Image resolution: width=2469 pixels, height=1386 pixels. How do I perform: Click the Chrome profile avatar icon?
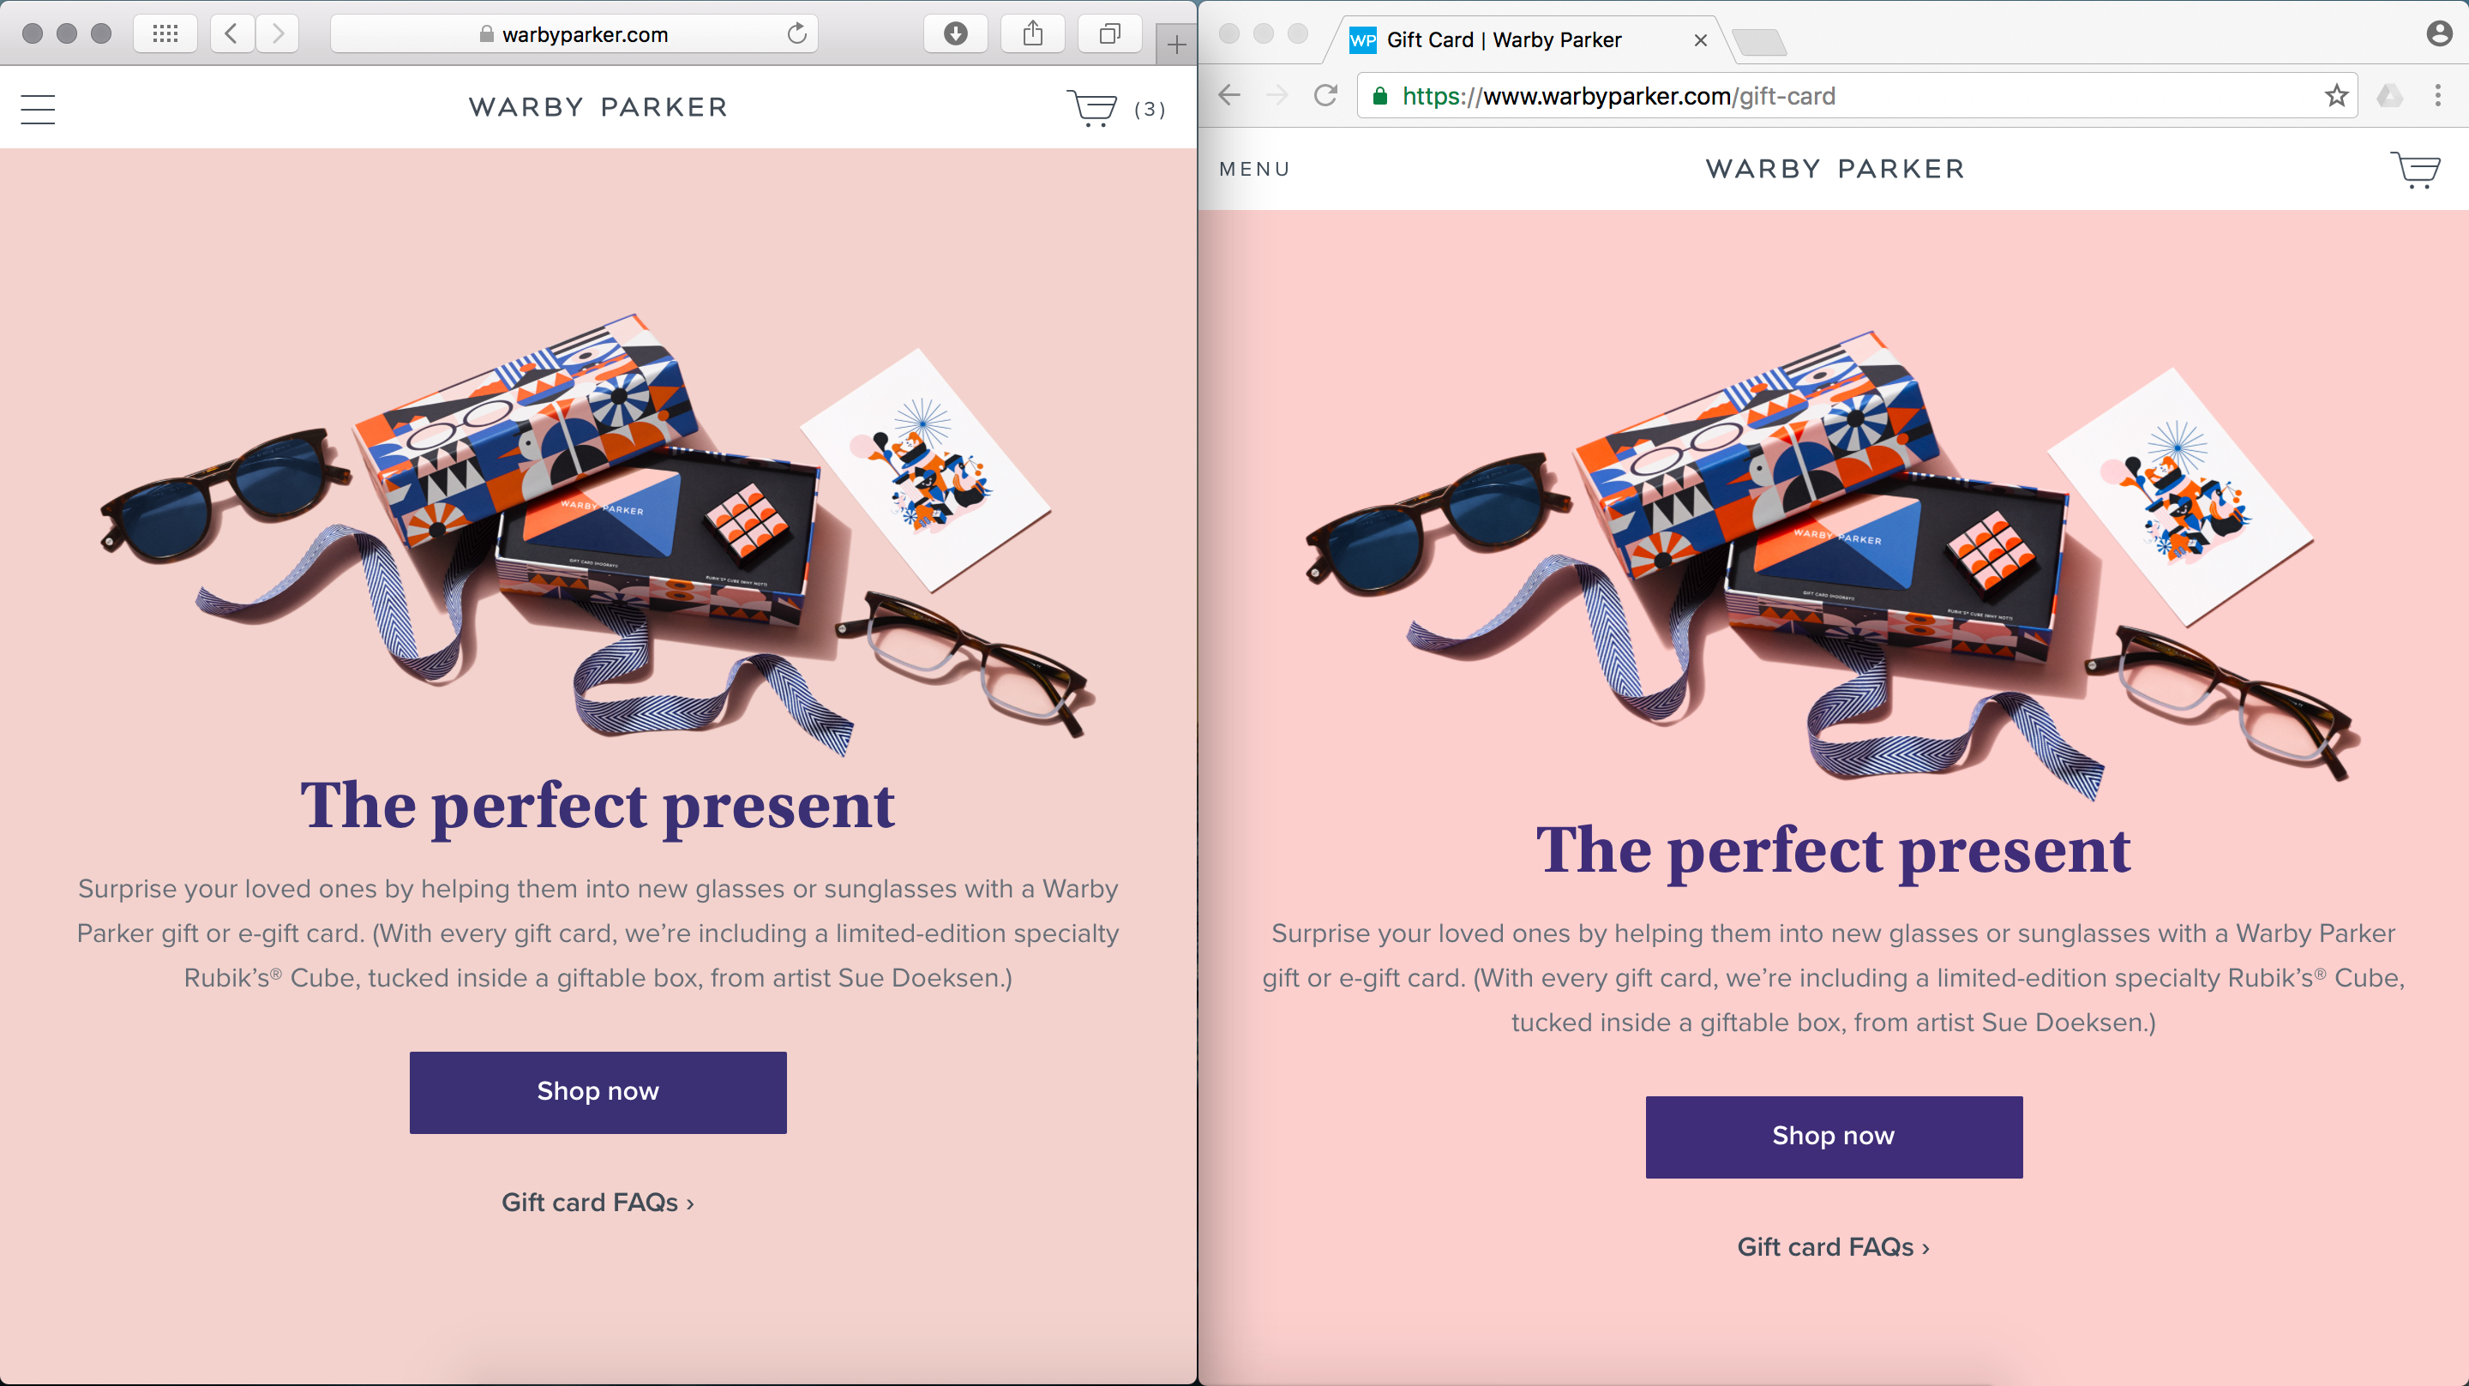point(2438,34)
